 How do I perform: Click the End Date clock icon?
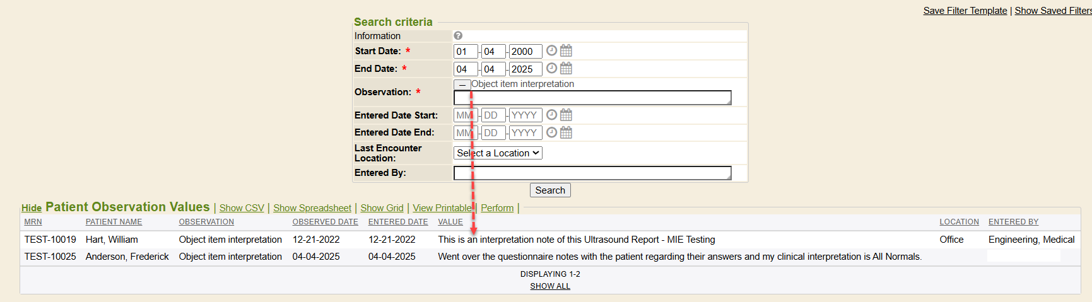[551, 68]
